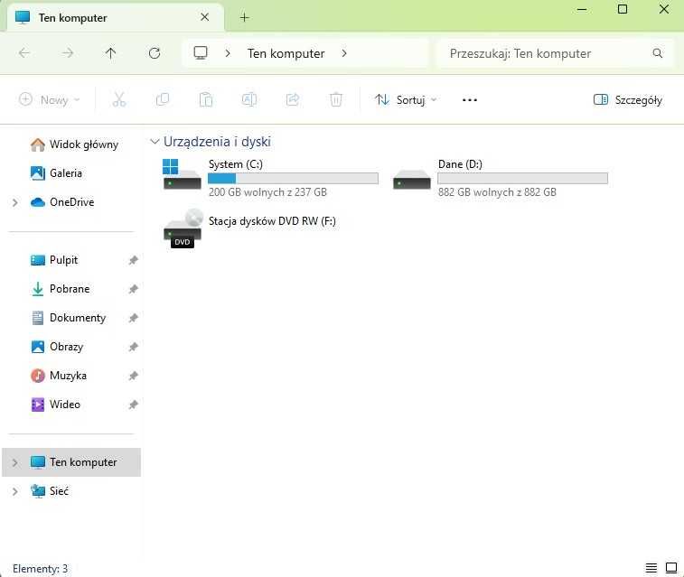Open Muzyka folder in sidebar
The height and width of the screenshot is (577, 684).
click(59, 376)
